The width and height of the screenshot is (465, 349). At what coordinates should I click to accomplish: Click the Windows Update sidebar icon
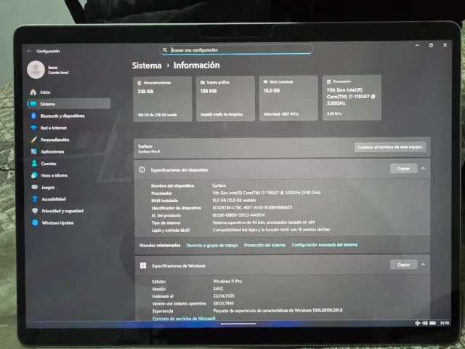point(34,222)
